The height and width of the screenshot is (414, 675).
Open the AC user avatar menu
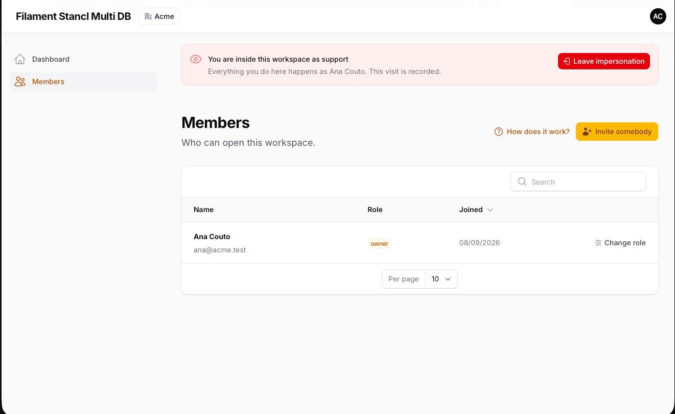(x=658, y=16)
